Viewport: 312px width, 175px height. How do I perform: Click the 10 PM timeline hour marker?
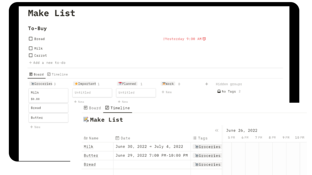(300, 138)
